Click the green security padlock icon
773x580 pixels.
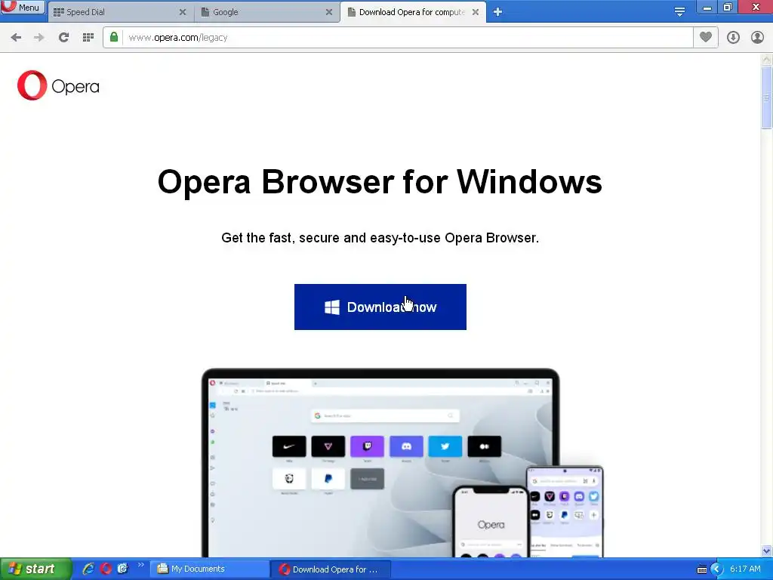coord(114,38)
